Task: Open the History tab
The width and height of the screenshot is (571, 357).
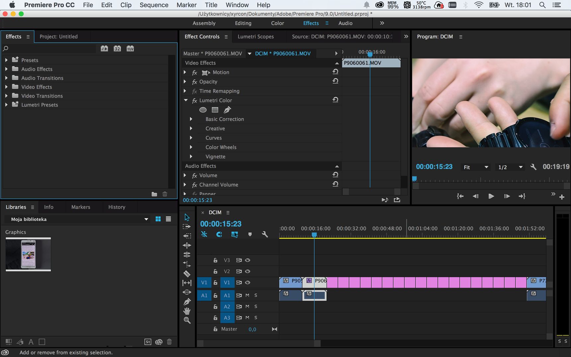Action: [117, 207]
